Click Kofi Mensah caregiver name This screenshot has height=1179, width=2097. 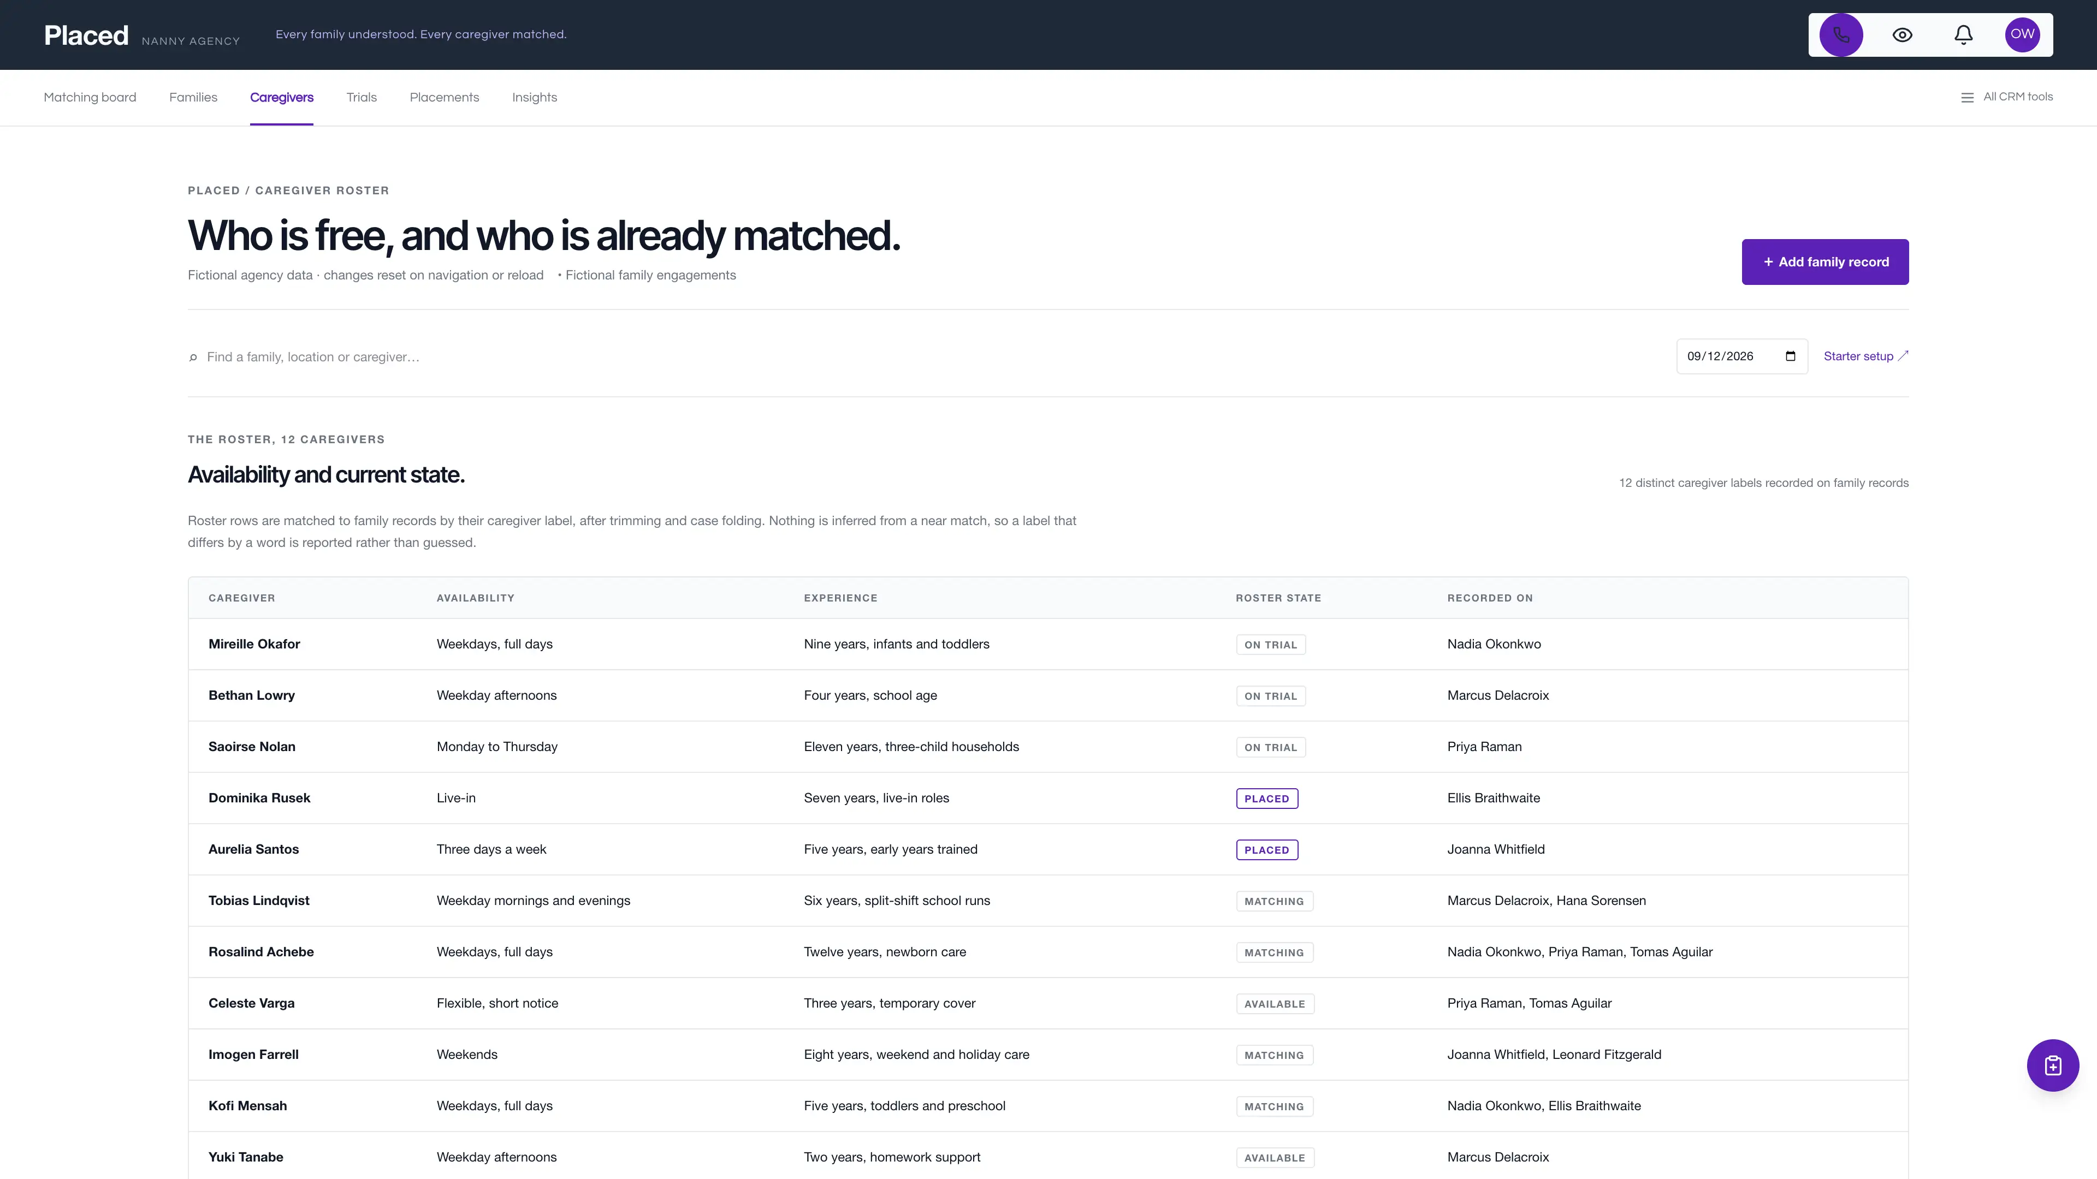click(247, 1106)
